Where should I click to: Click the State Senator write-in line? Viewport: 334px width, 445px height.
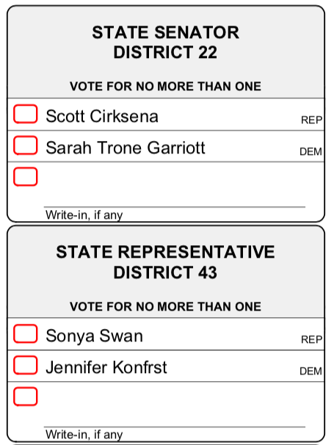click(x=175, y=207)
